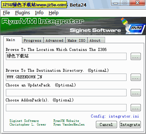Click the 'Choose AddonPack(s). (Optional)' label

pyautogui.click(x=40, y=100)
